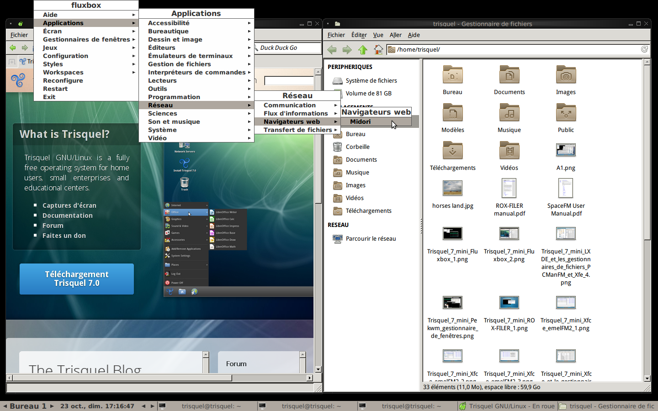Choose Reconfigure in fluxbox menu

[86, 80]
